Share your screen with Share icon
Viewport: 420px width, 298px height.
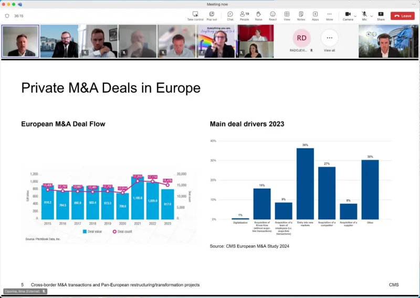pyautogui.click(x=381, y=15)
